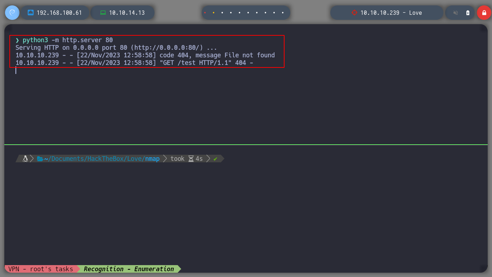Click the battery status icon
492x277 pixels.
pos(468,13)
